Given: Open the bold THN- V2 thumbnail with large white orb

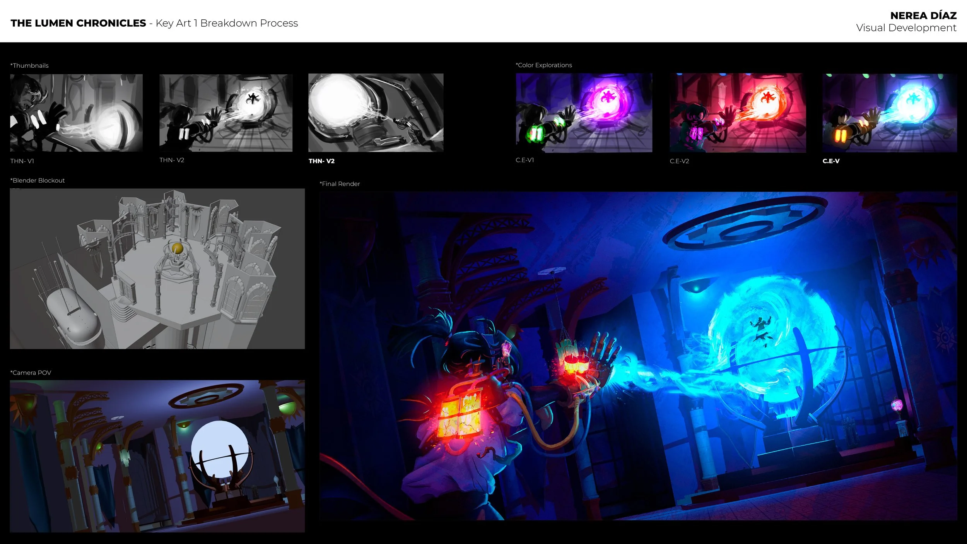Looking at the screenshot, I should [x=376, y=113].
